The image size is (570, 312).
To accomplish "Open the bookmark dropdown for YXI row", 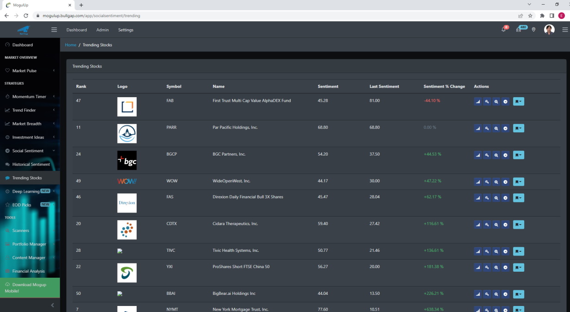I will [519, 268].
